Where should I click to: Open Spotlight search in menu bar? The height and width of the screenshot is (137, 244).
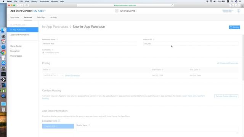(232, 2)
